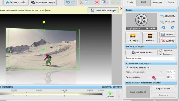The image size is (180, 101).
Task: Click the timeline at the 0:02.000 mark
Action: [14, 94]
